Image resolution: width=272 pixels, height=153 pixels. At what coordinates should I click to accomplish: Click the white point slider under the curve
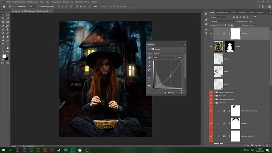coord(181,90)
